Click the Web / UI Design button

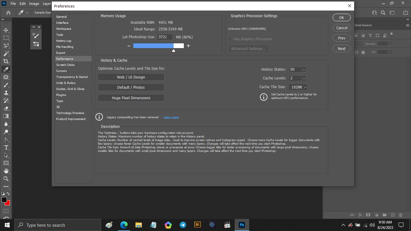point(131,77)
